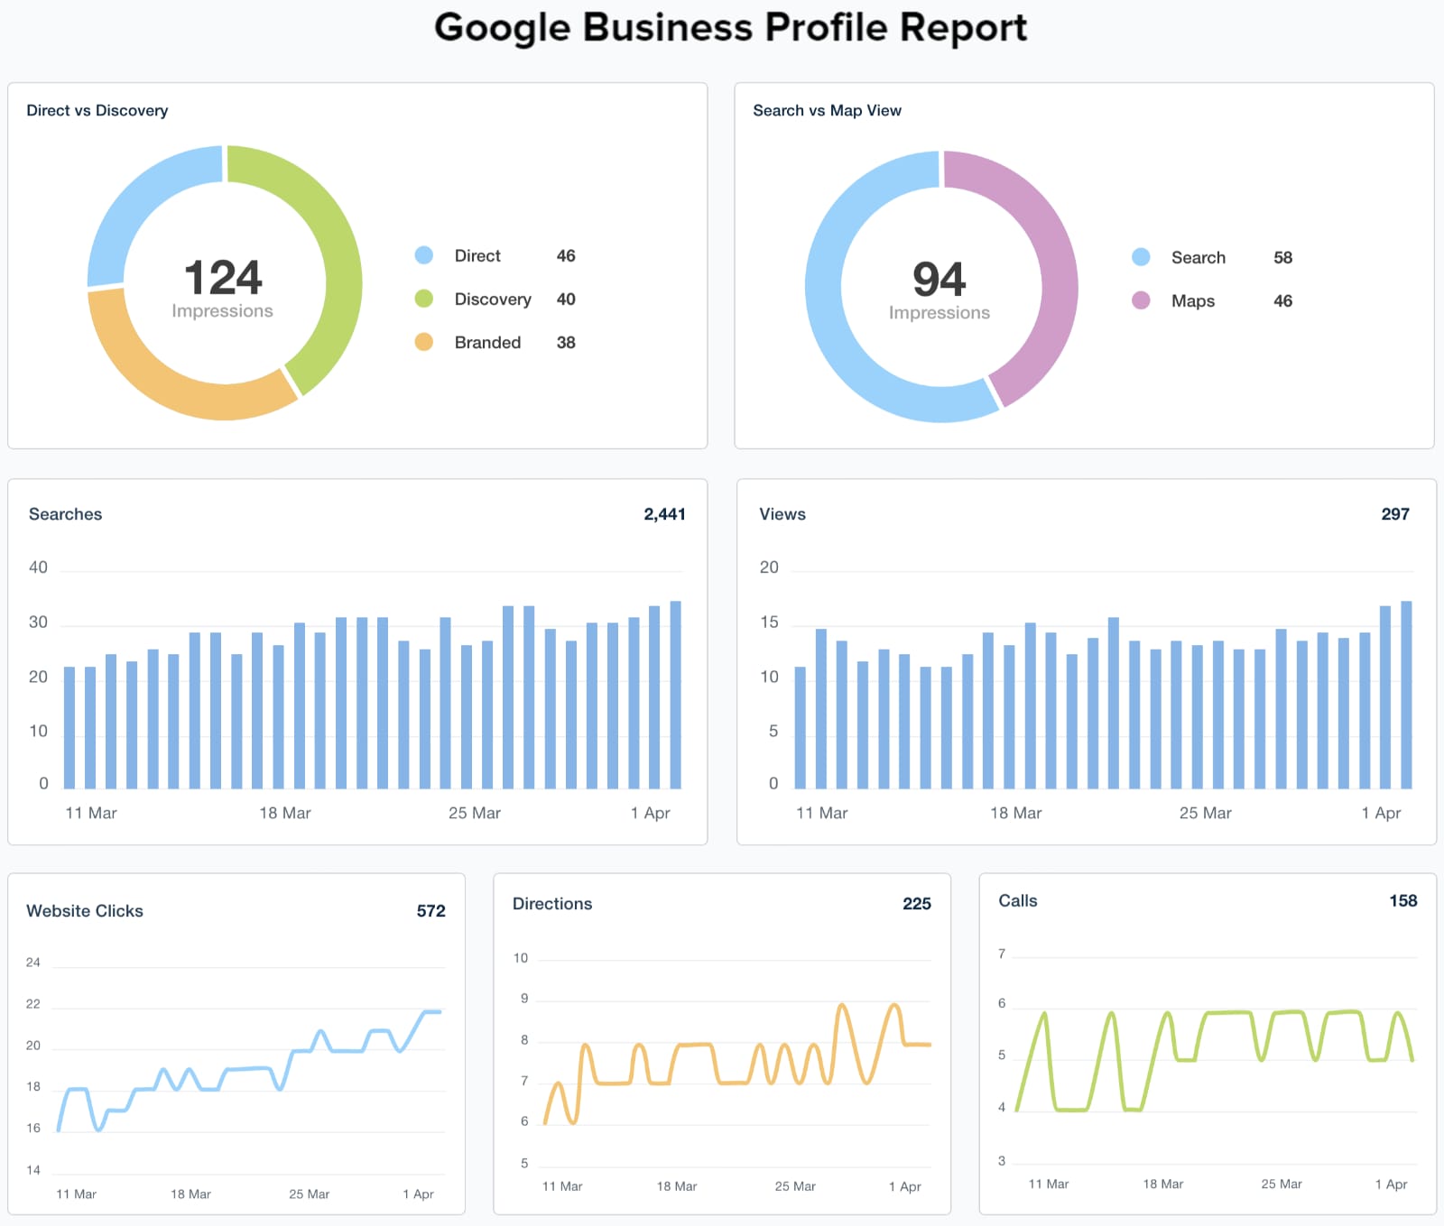Click the Website Clicks total 572
The height and width of the screenshot is (1226, 1444).
pos(430,911)
